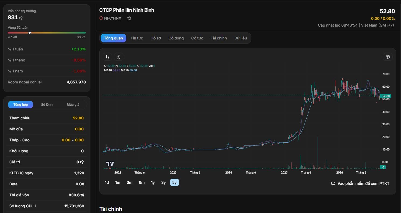Open chart settings gear icon
401x213 pixels.
coord(388,57)
